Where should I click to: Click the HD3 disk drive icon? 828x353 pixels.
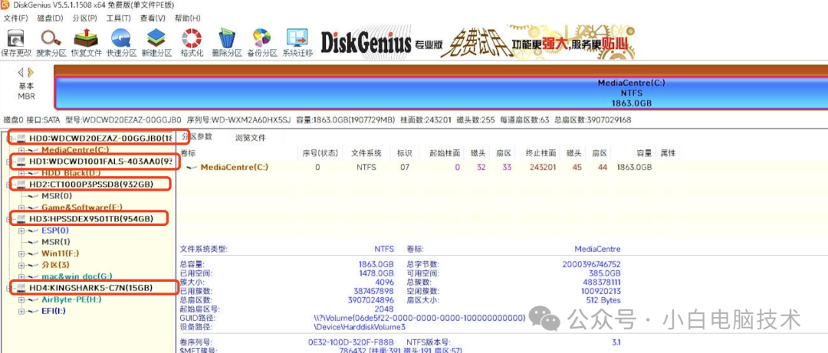click(x=21, y=218)
